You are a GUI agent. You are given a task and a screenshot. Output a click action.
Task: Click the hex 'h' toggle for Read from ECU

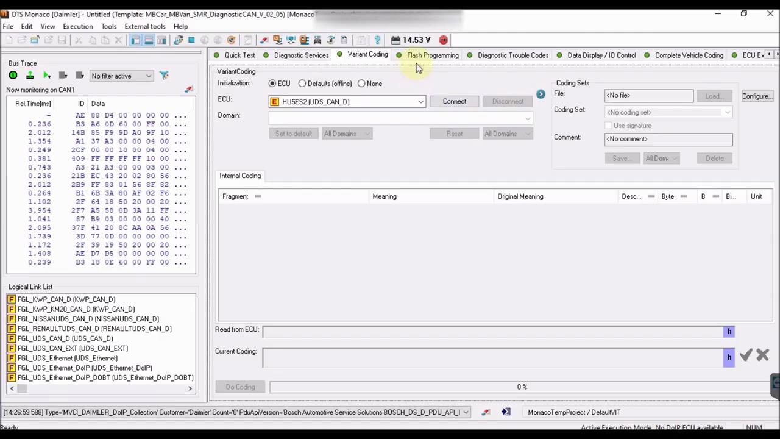729,331
